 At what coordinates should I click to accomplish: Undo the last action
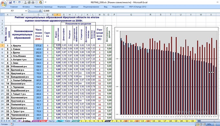14,2
